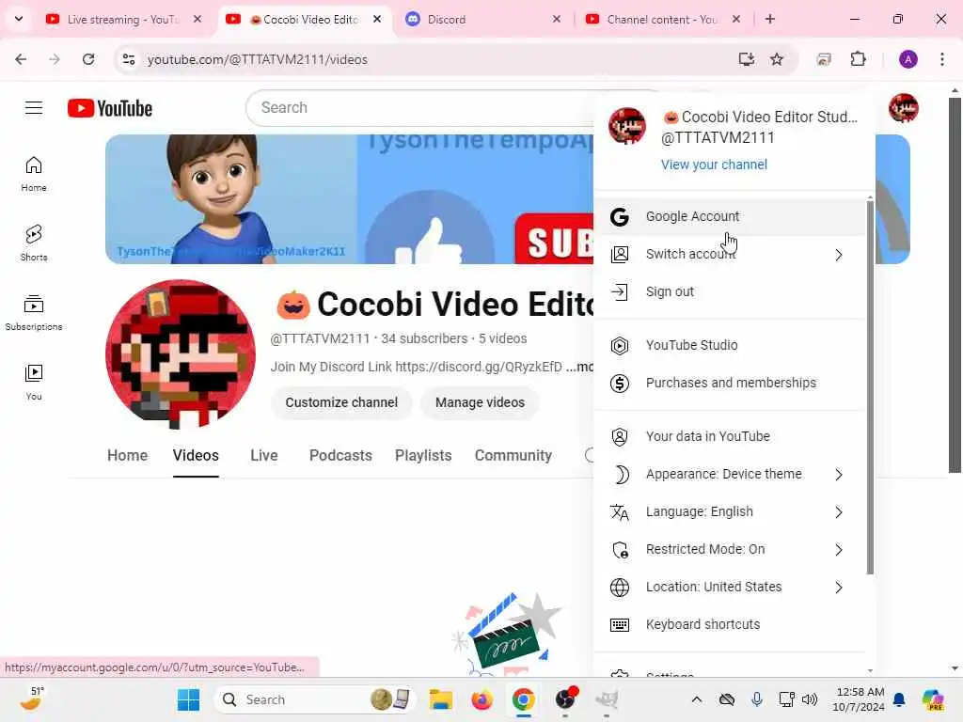The image size is (963, 722).
Task: Click the Customize channel button
Action: 341,402
